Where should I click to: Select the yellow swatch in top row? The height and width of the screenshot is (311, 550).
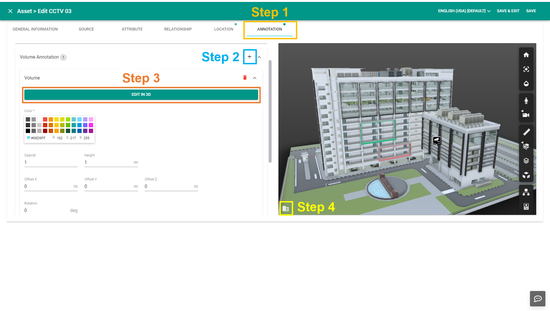57,119
